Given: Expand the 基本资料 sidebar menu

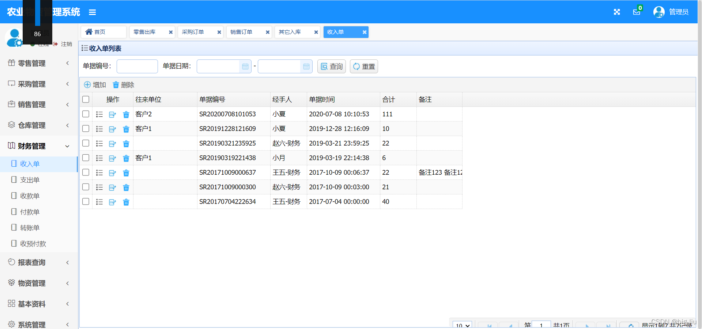Looking at the screenshot, I should (39, 304).
